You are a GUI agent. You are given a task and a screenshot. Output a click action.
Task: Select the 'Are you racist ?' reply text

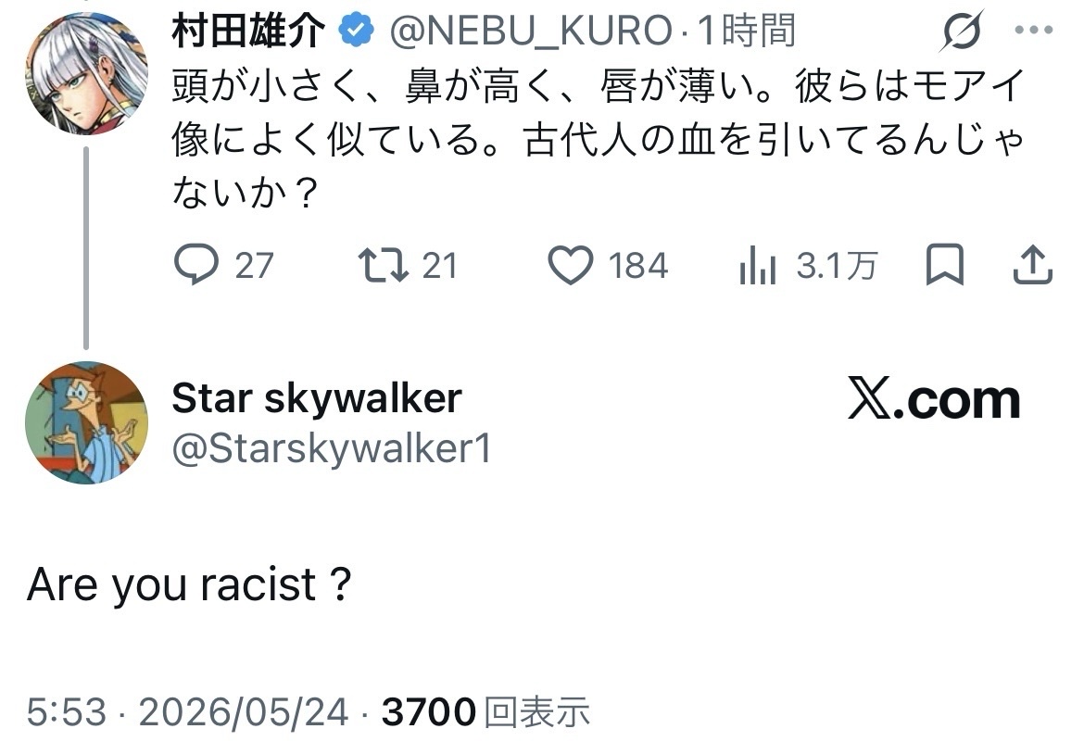(x=189, y=584)
